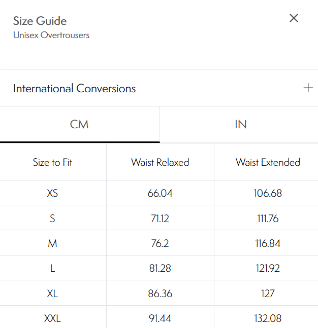Click the 106.68 waist extended value

pyautogui.click(x=268, y=193)
